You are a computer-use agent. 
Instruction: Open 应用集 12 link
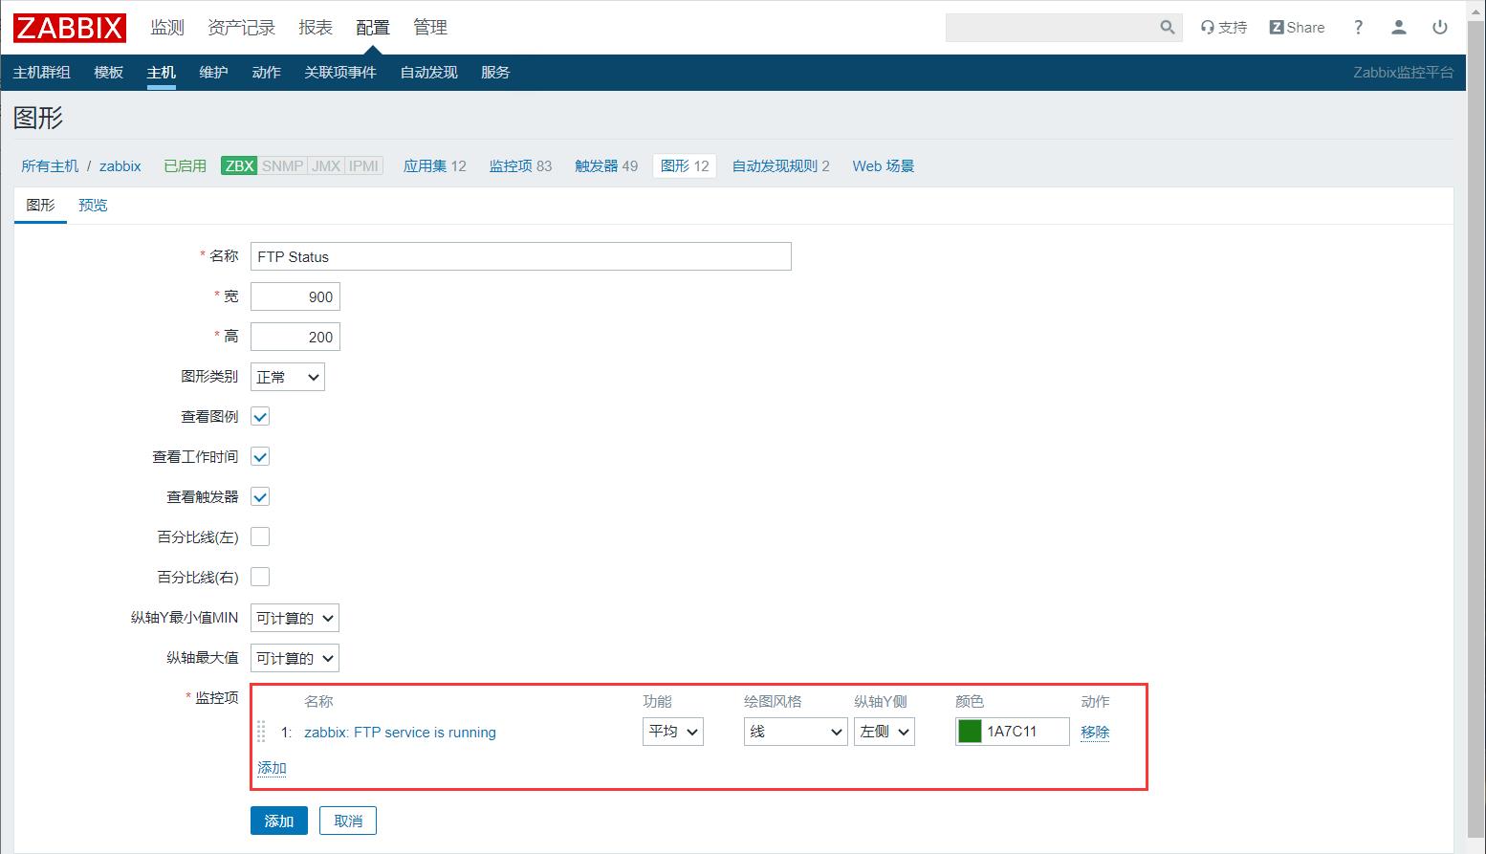[x=435, y=166]
